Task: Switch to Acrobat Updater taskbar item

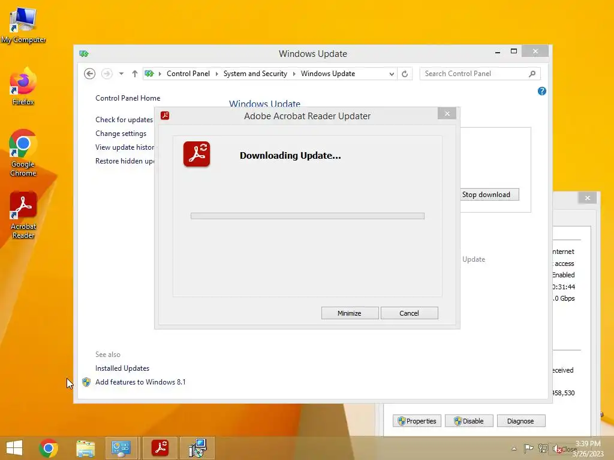Action: tap(160, 448)
